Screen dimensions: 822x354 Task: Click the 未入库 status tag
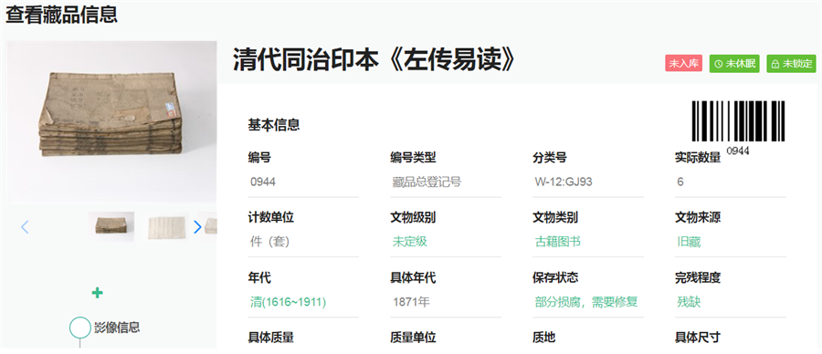[x=683, y=63]
